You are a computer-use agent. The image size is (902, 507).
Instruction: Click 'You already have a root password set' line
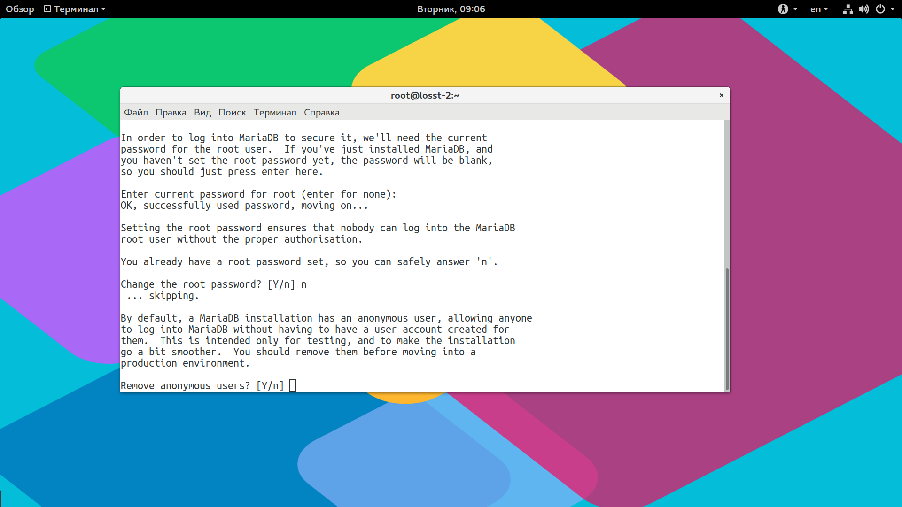point(309,262)
